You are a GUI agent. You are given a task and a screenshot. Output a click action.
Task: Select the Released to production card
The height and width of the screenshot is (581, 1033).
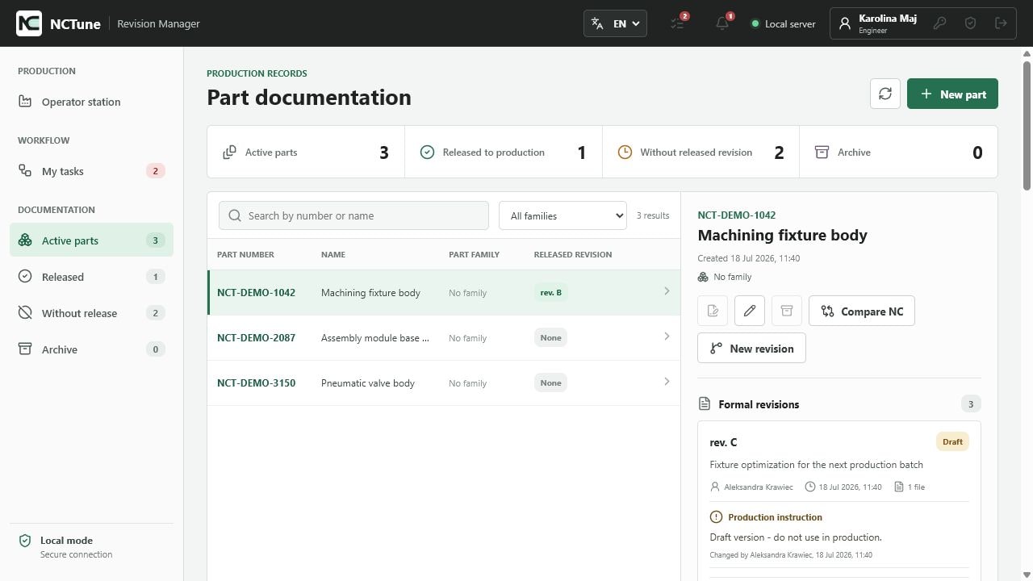504,152
